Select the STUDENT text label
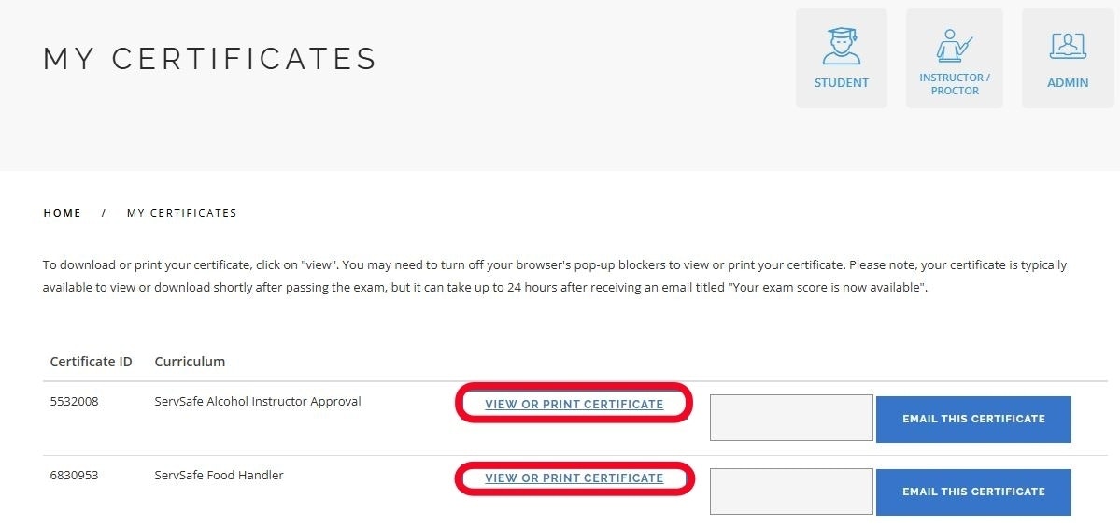The width and height of the screenshot is (1120, 528). (841, 83)
